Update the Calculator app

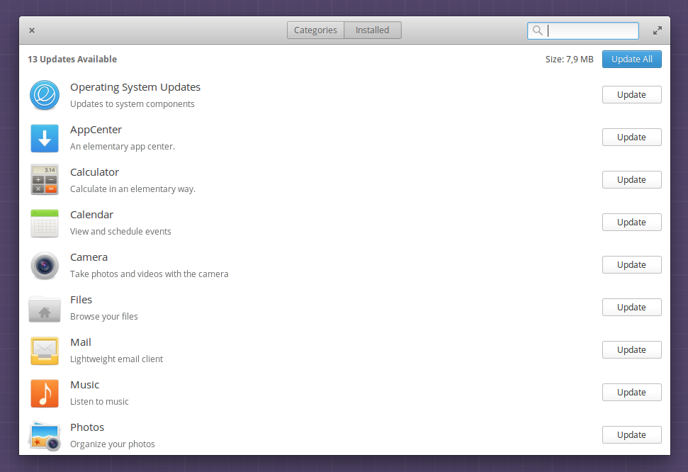[631, 180]
